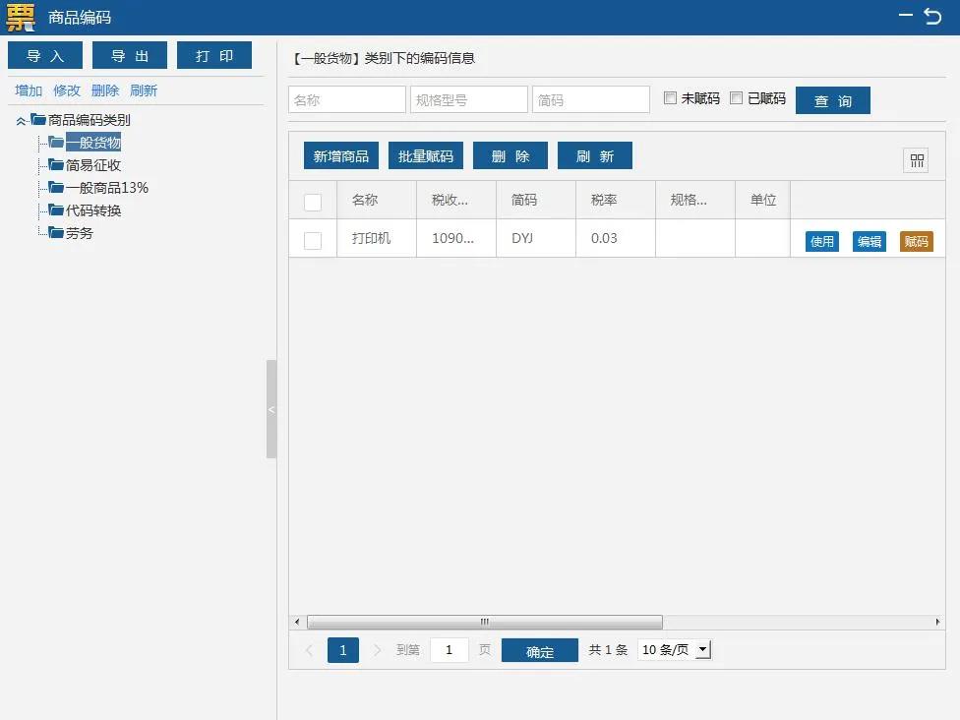Viewport: 960px width, 720px height.
Task: Collapse the left category panel
Action: tap(271, 408)
